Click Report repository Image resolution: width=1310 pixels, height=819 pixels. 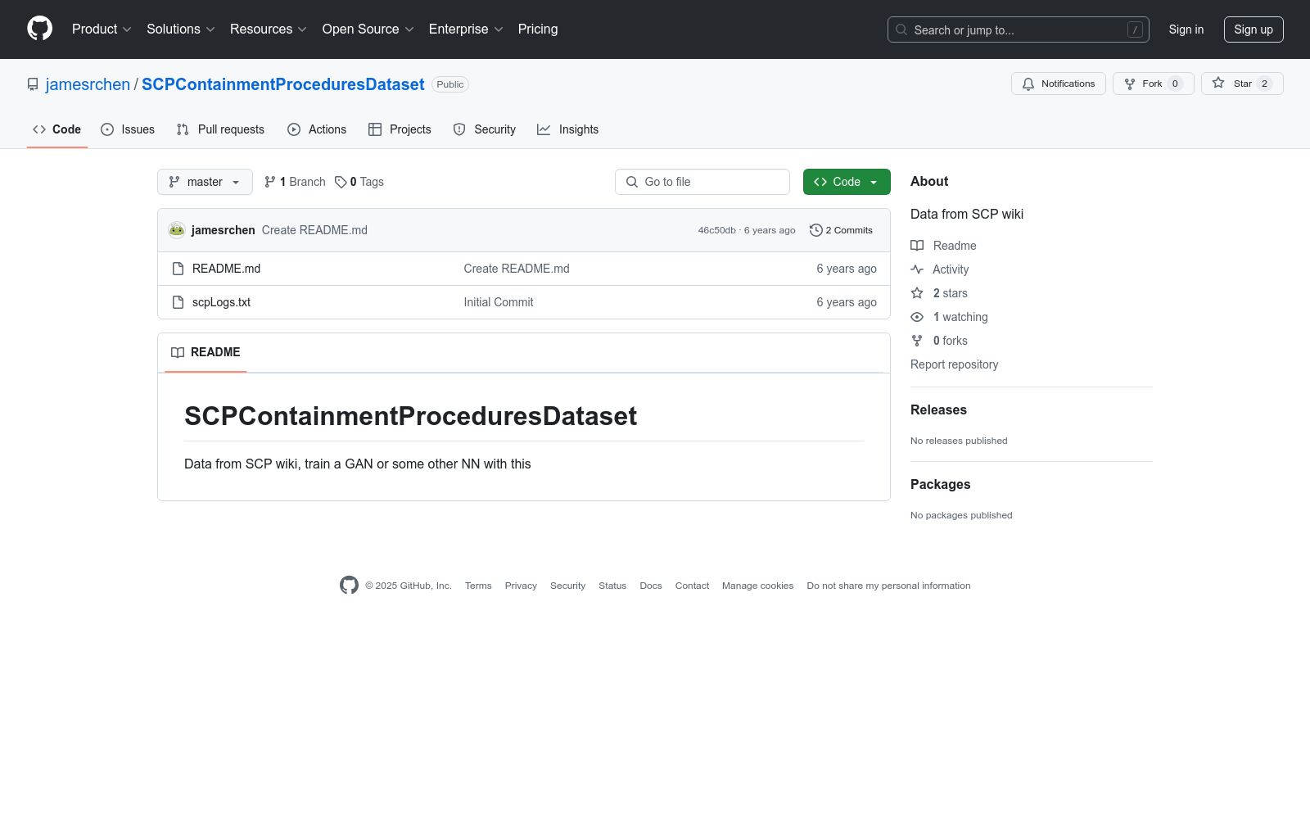coord(955,364)
